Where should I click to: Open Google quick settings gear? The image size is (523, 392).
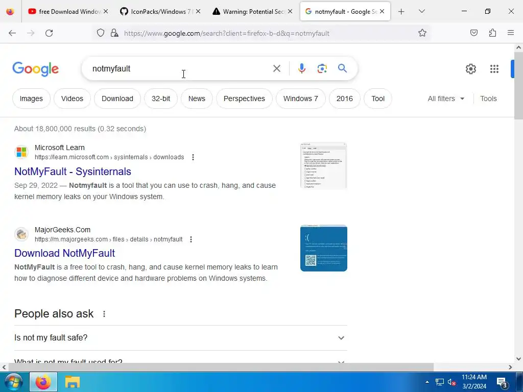click(470, 69)
